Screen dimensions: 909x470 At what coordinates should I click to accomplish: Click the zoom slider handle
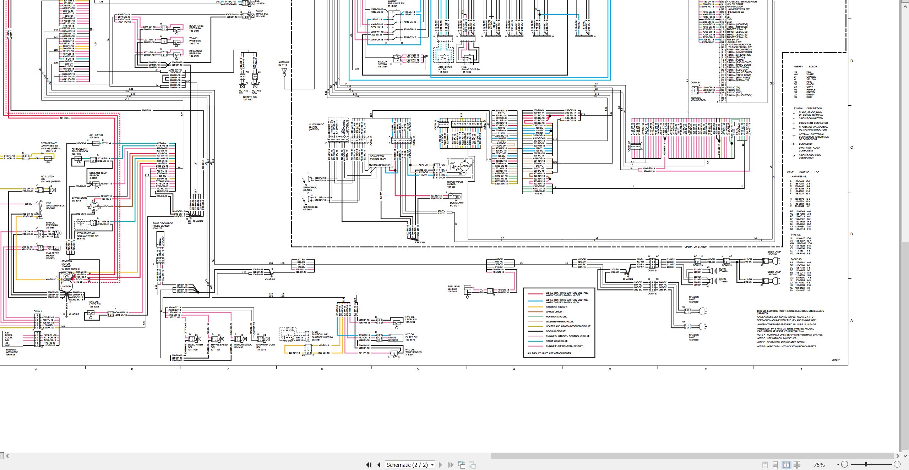(x=866, y=464)
